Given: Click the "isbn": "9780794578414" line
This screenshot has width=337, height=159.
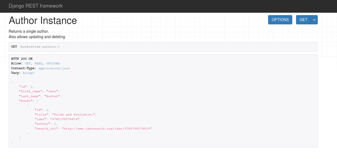Looking at the screenshot, I should coord(58,119).
